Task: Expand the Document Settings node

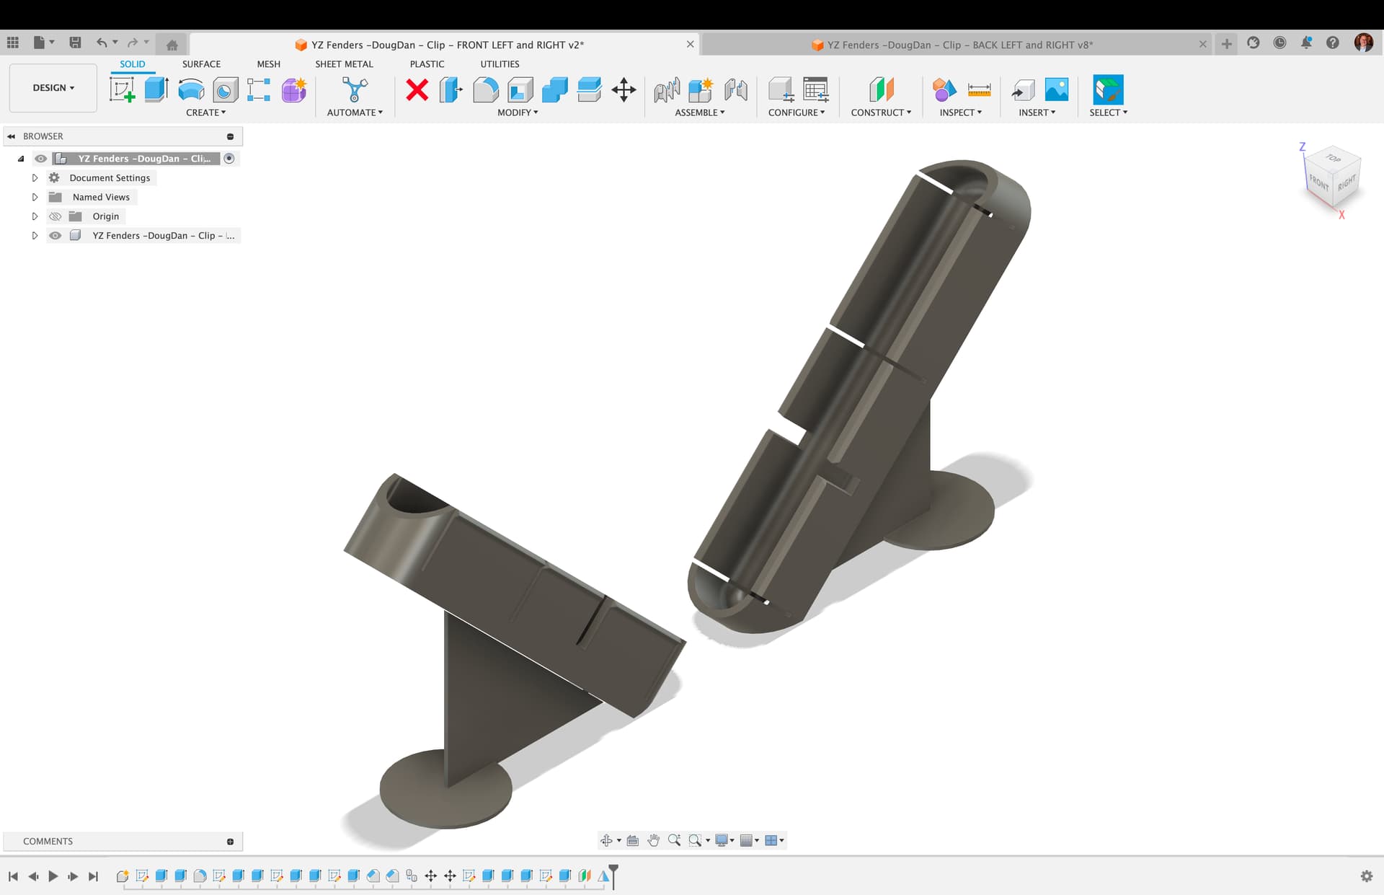Action: [35, 177]
